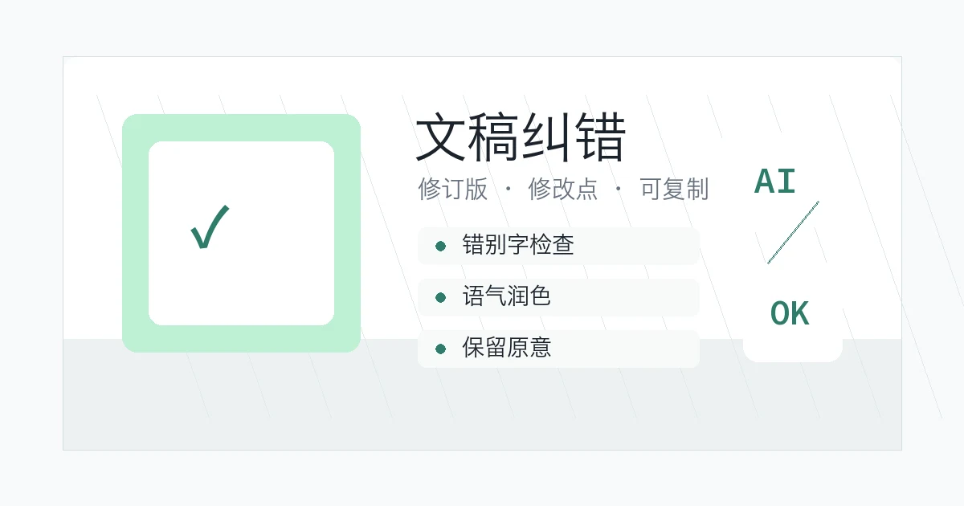The width and height of the screenshot is (964, 506).
Task: Open the 修订版 subtitle item
Action: pos(453,189)
